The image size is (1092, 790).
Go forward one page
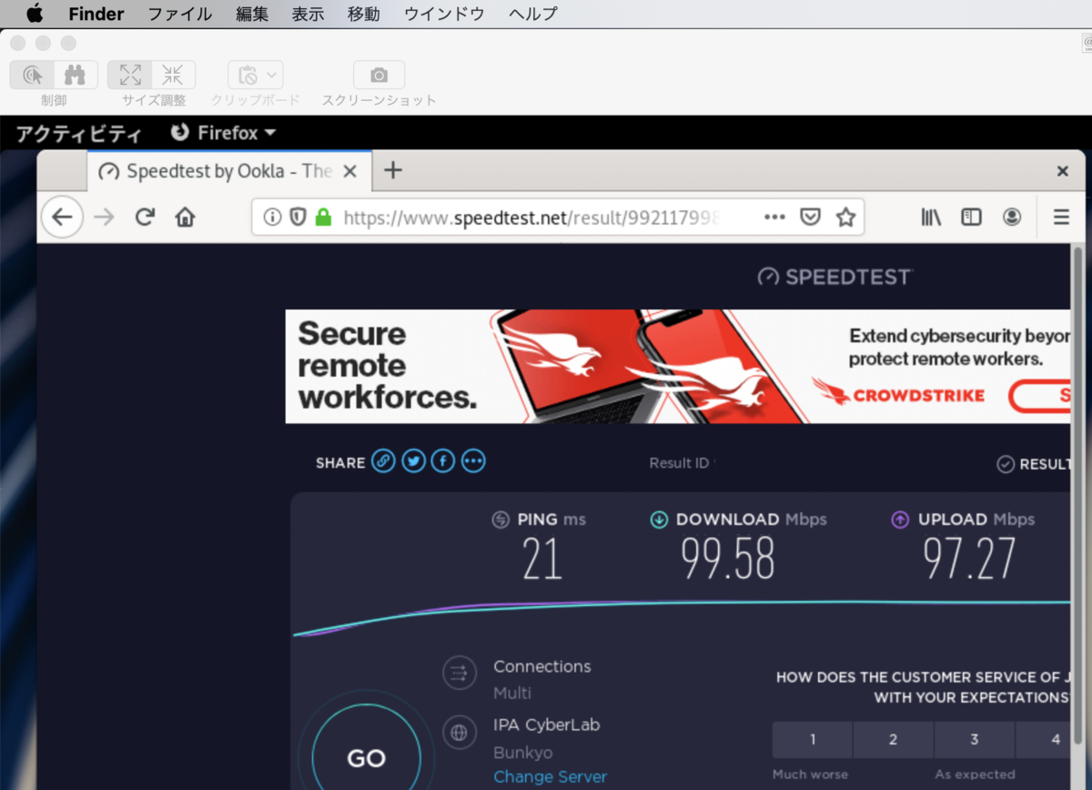tap(105, 217)
